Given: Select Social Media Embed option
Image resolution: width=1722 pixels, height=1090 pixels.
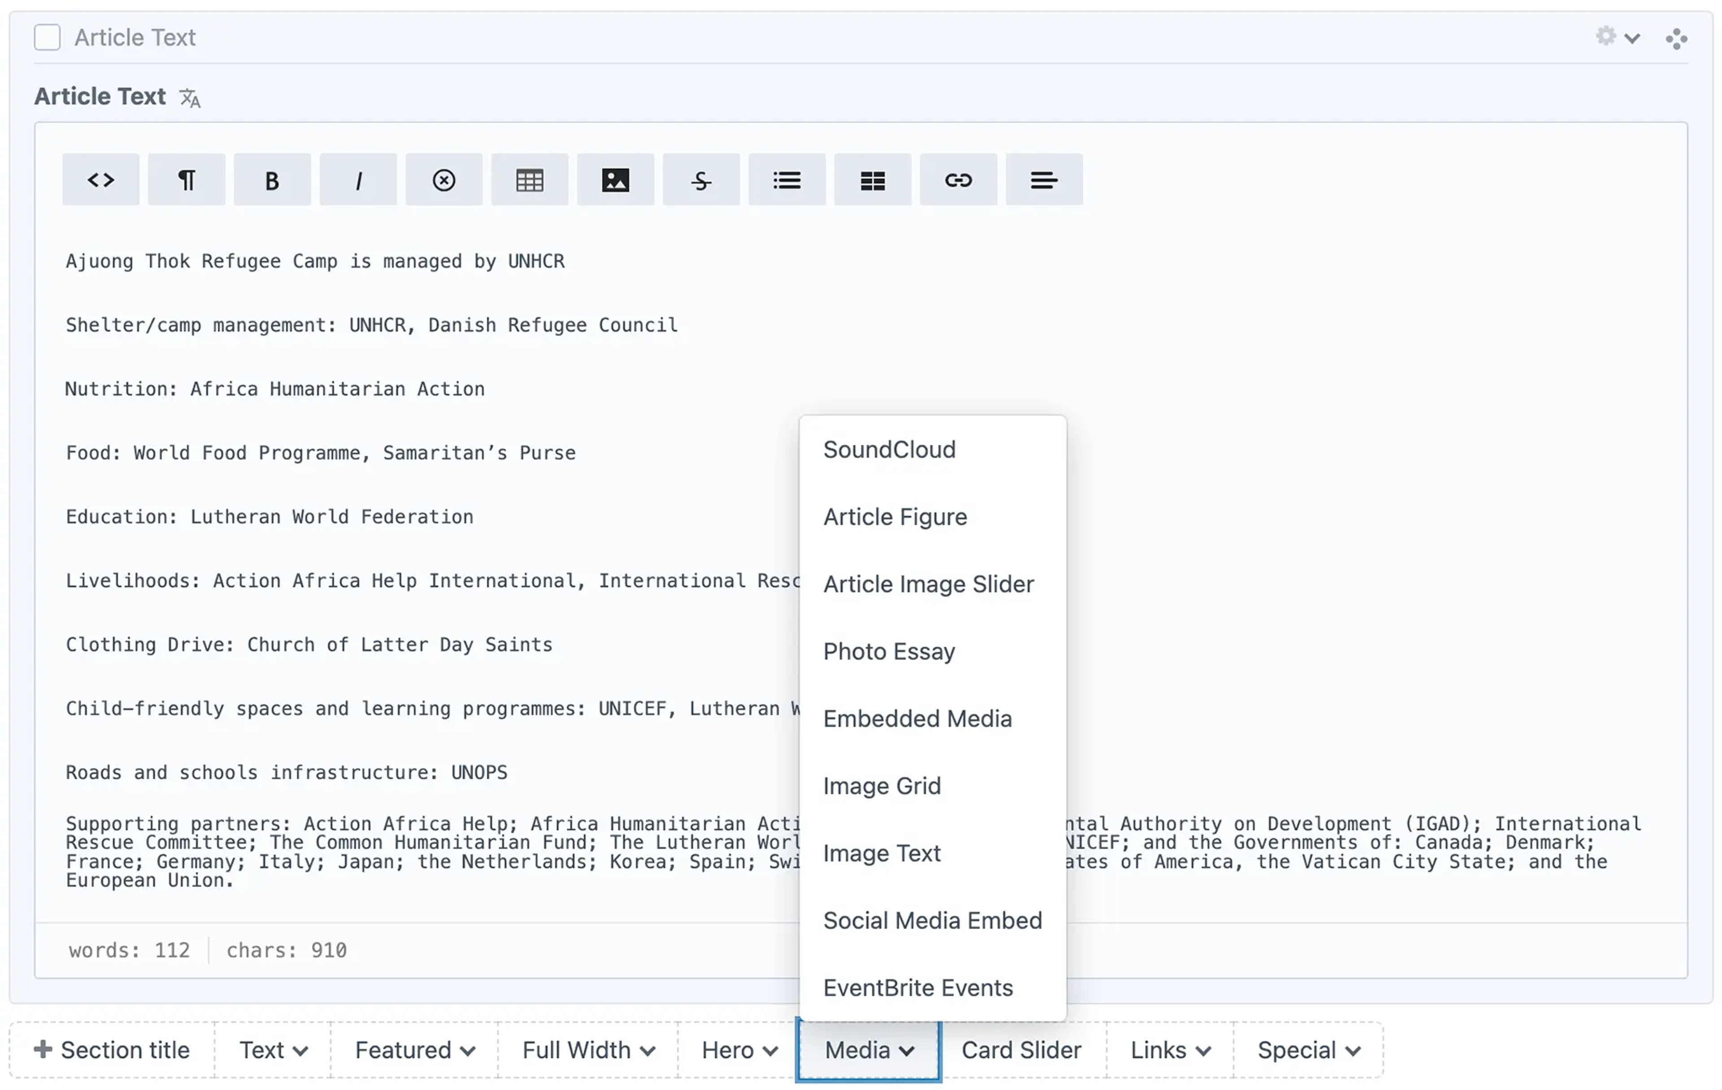Looking at the screenshot, I should 933,920.
